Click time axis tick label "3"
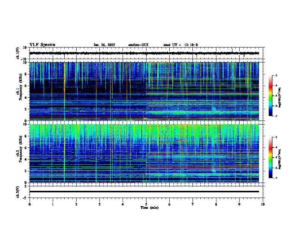Image resolution: width=296 pixels, height=229 pixels. (x=99, y=204)
